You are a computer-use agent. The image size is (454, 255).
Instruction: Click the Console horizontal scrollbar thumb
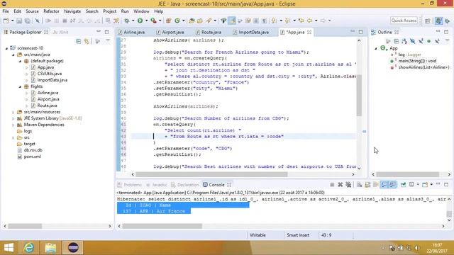162,226
